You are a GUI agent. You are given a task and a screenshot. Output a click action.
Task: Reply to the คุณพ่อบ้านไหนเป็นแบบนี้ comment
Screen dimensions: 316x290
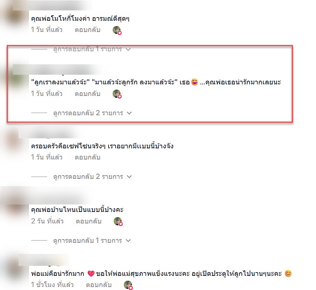click(x=89, y=221)
